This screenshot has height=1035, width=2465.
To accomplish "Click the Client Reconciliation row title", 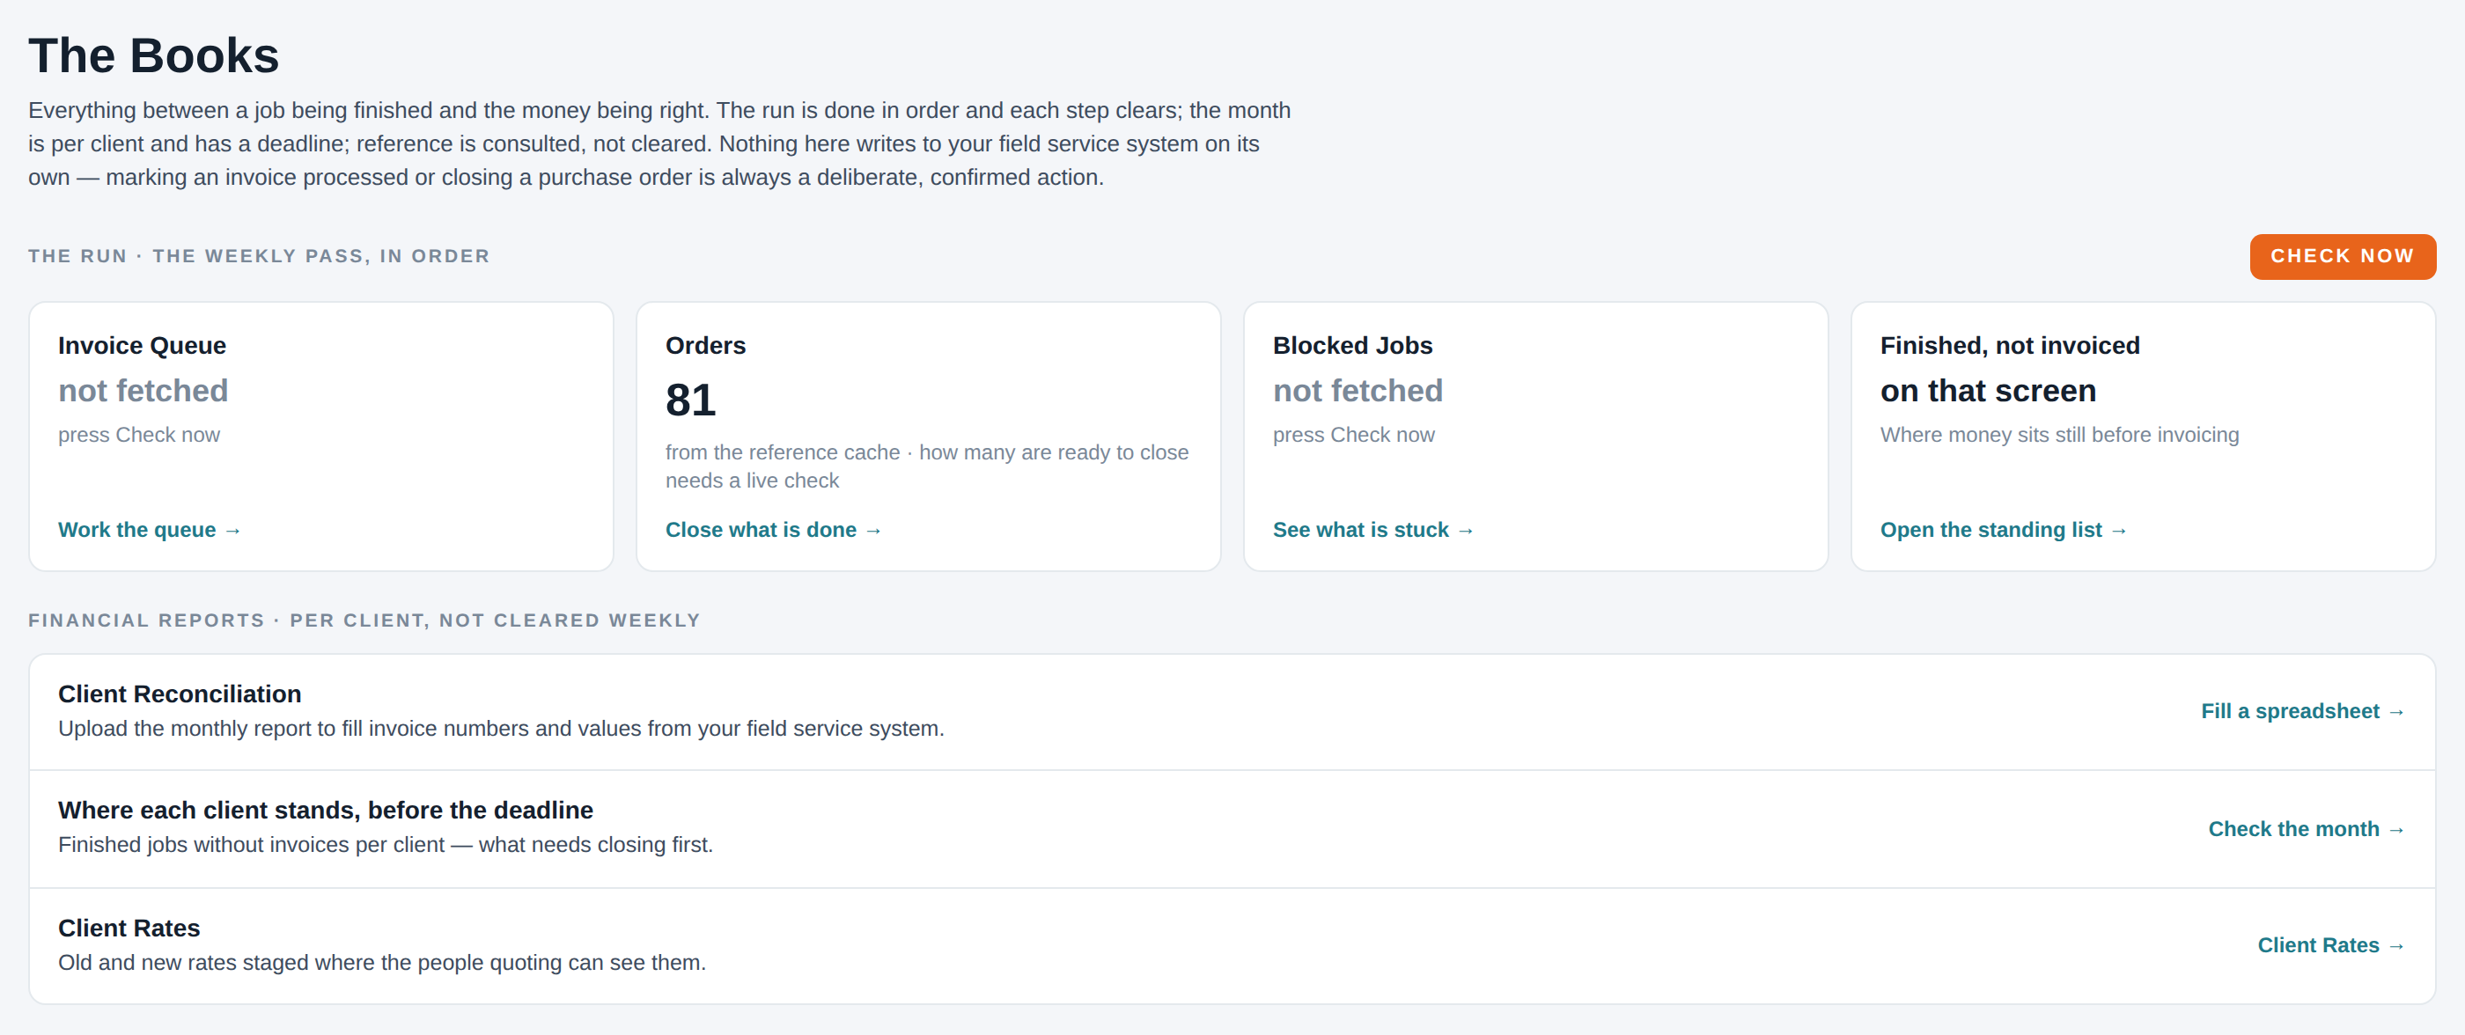I will tap(179, 694).
